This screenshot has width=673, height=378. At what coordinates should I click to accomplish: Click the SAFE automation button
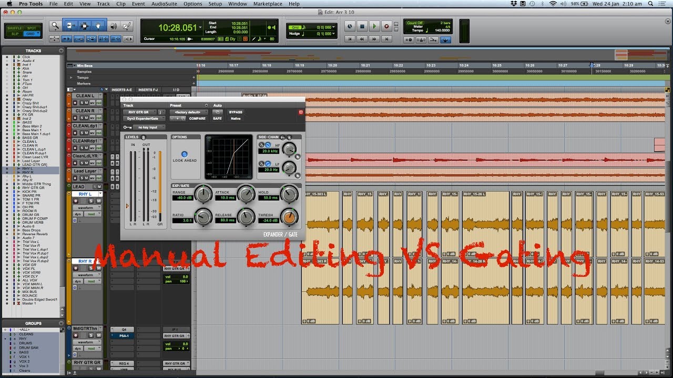(x=217, y=119)
